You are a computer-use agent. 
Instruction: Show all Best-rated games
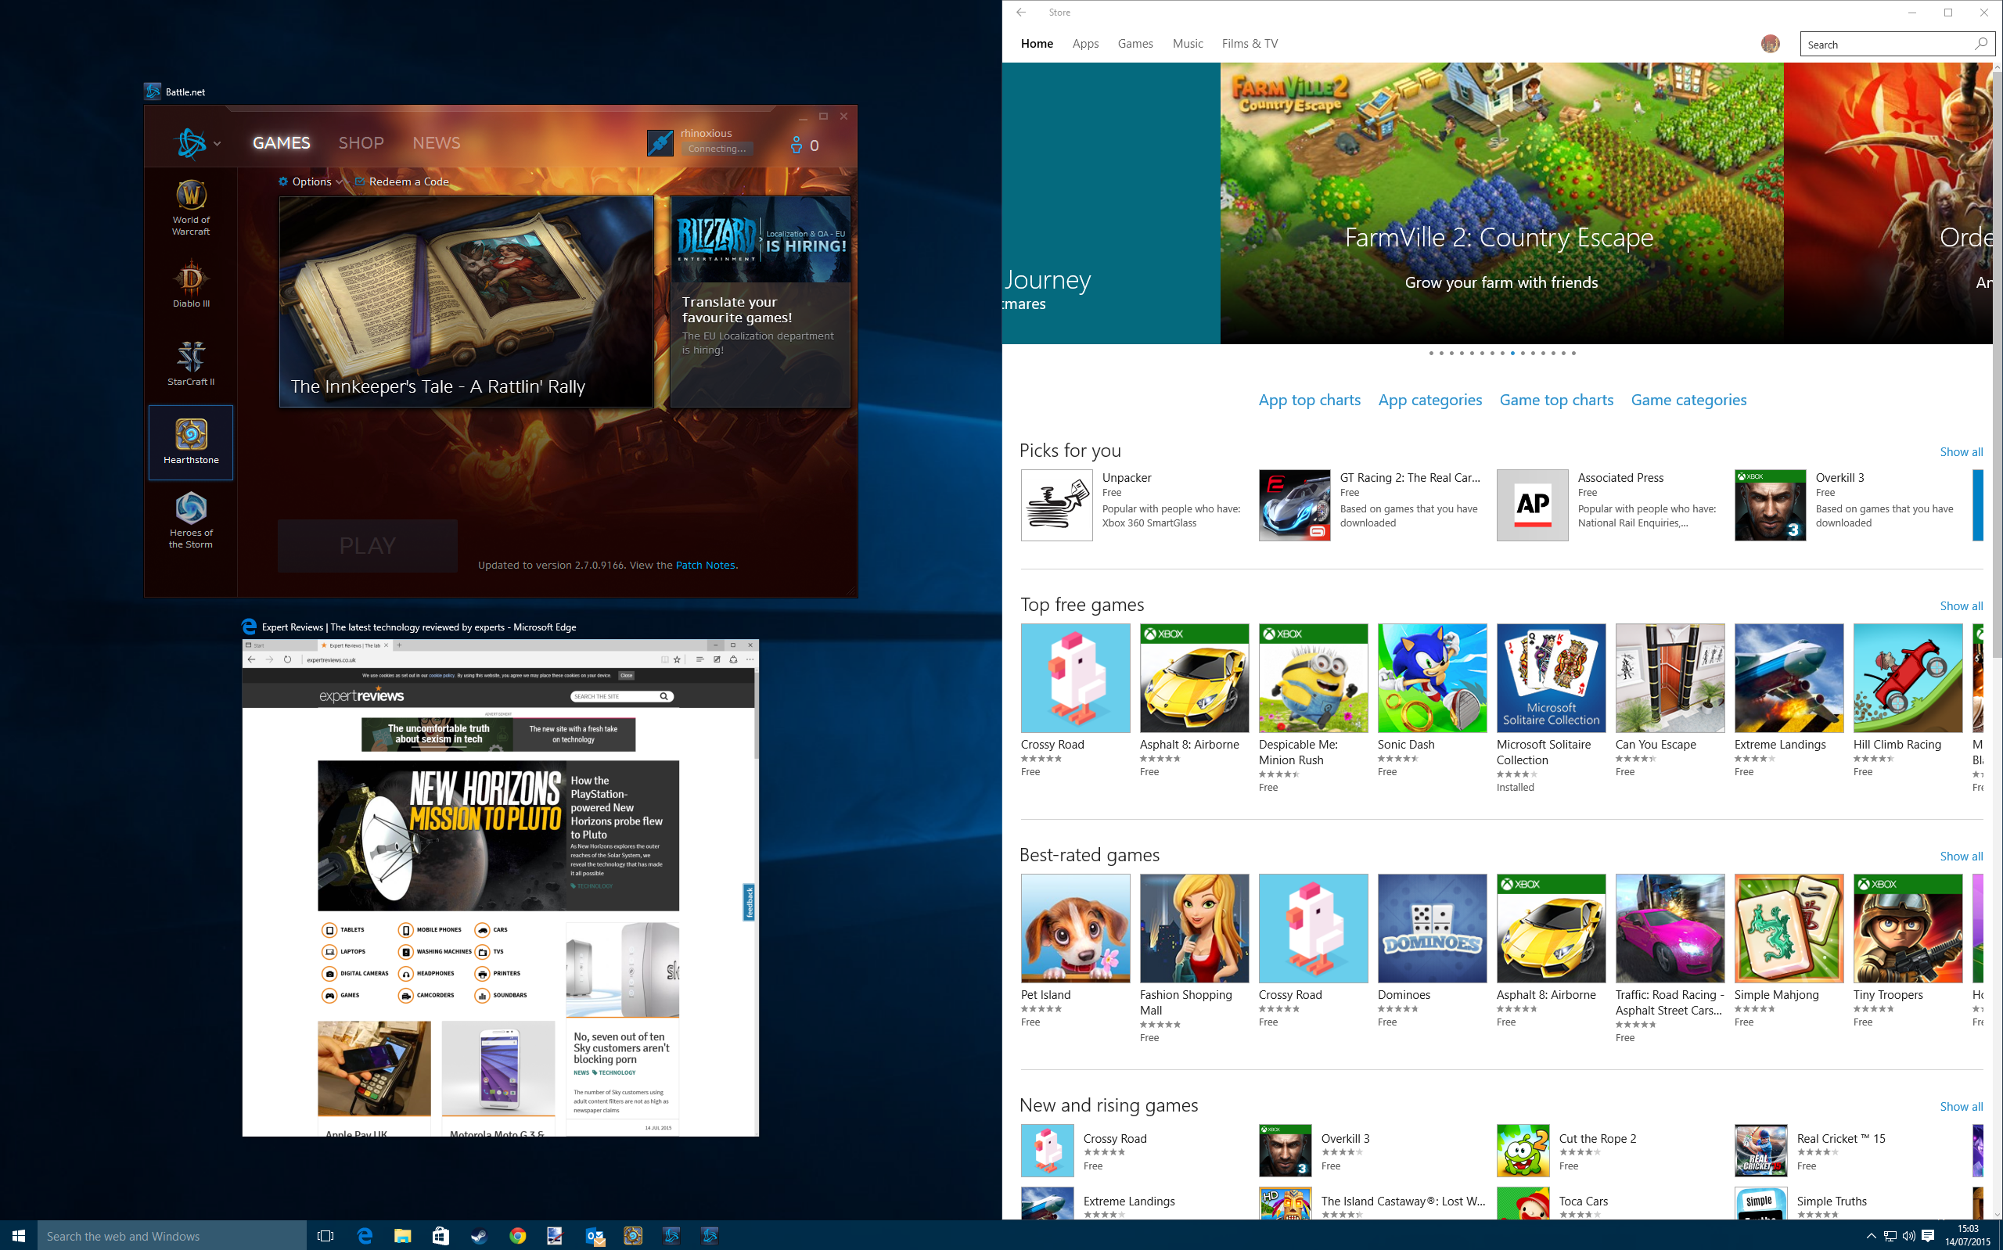coord(1961,857)
